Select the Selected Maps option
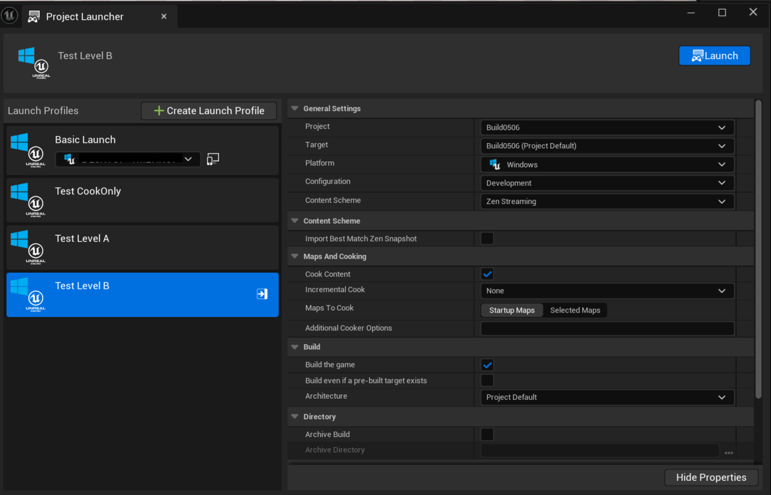 coord(575,310)
